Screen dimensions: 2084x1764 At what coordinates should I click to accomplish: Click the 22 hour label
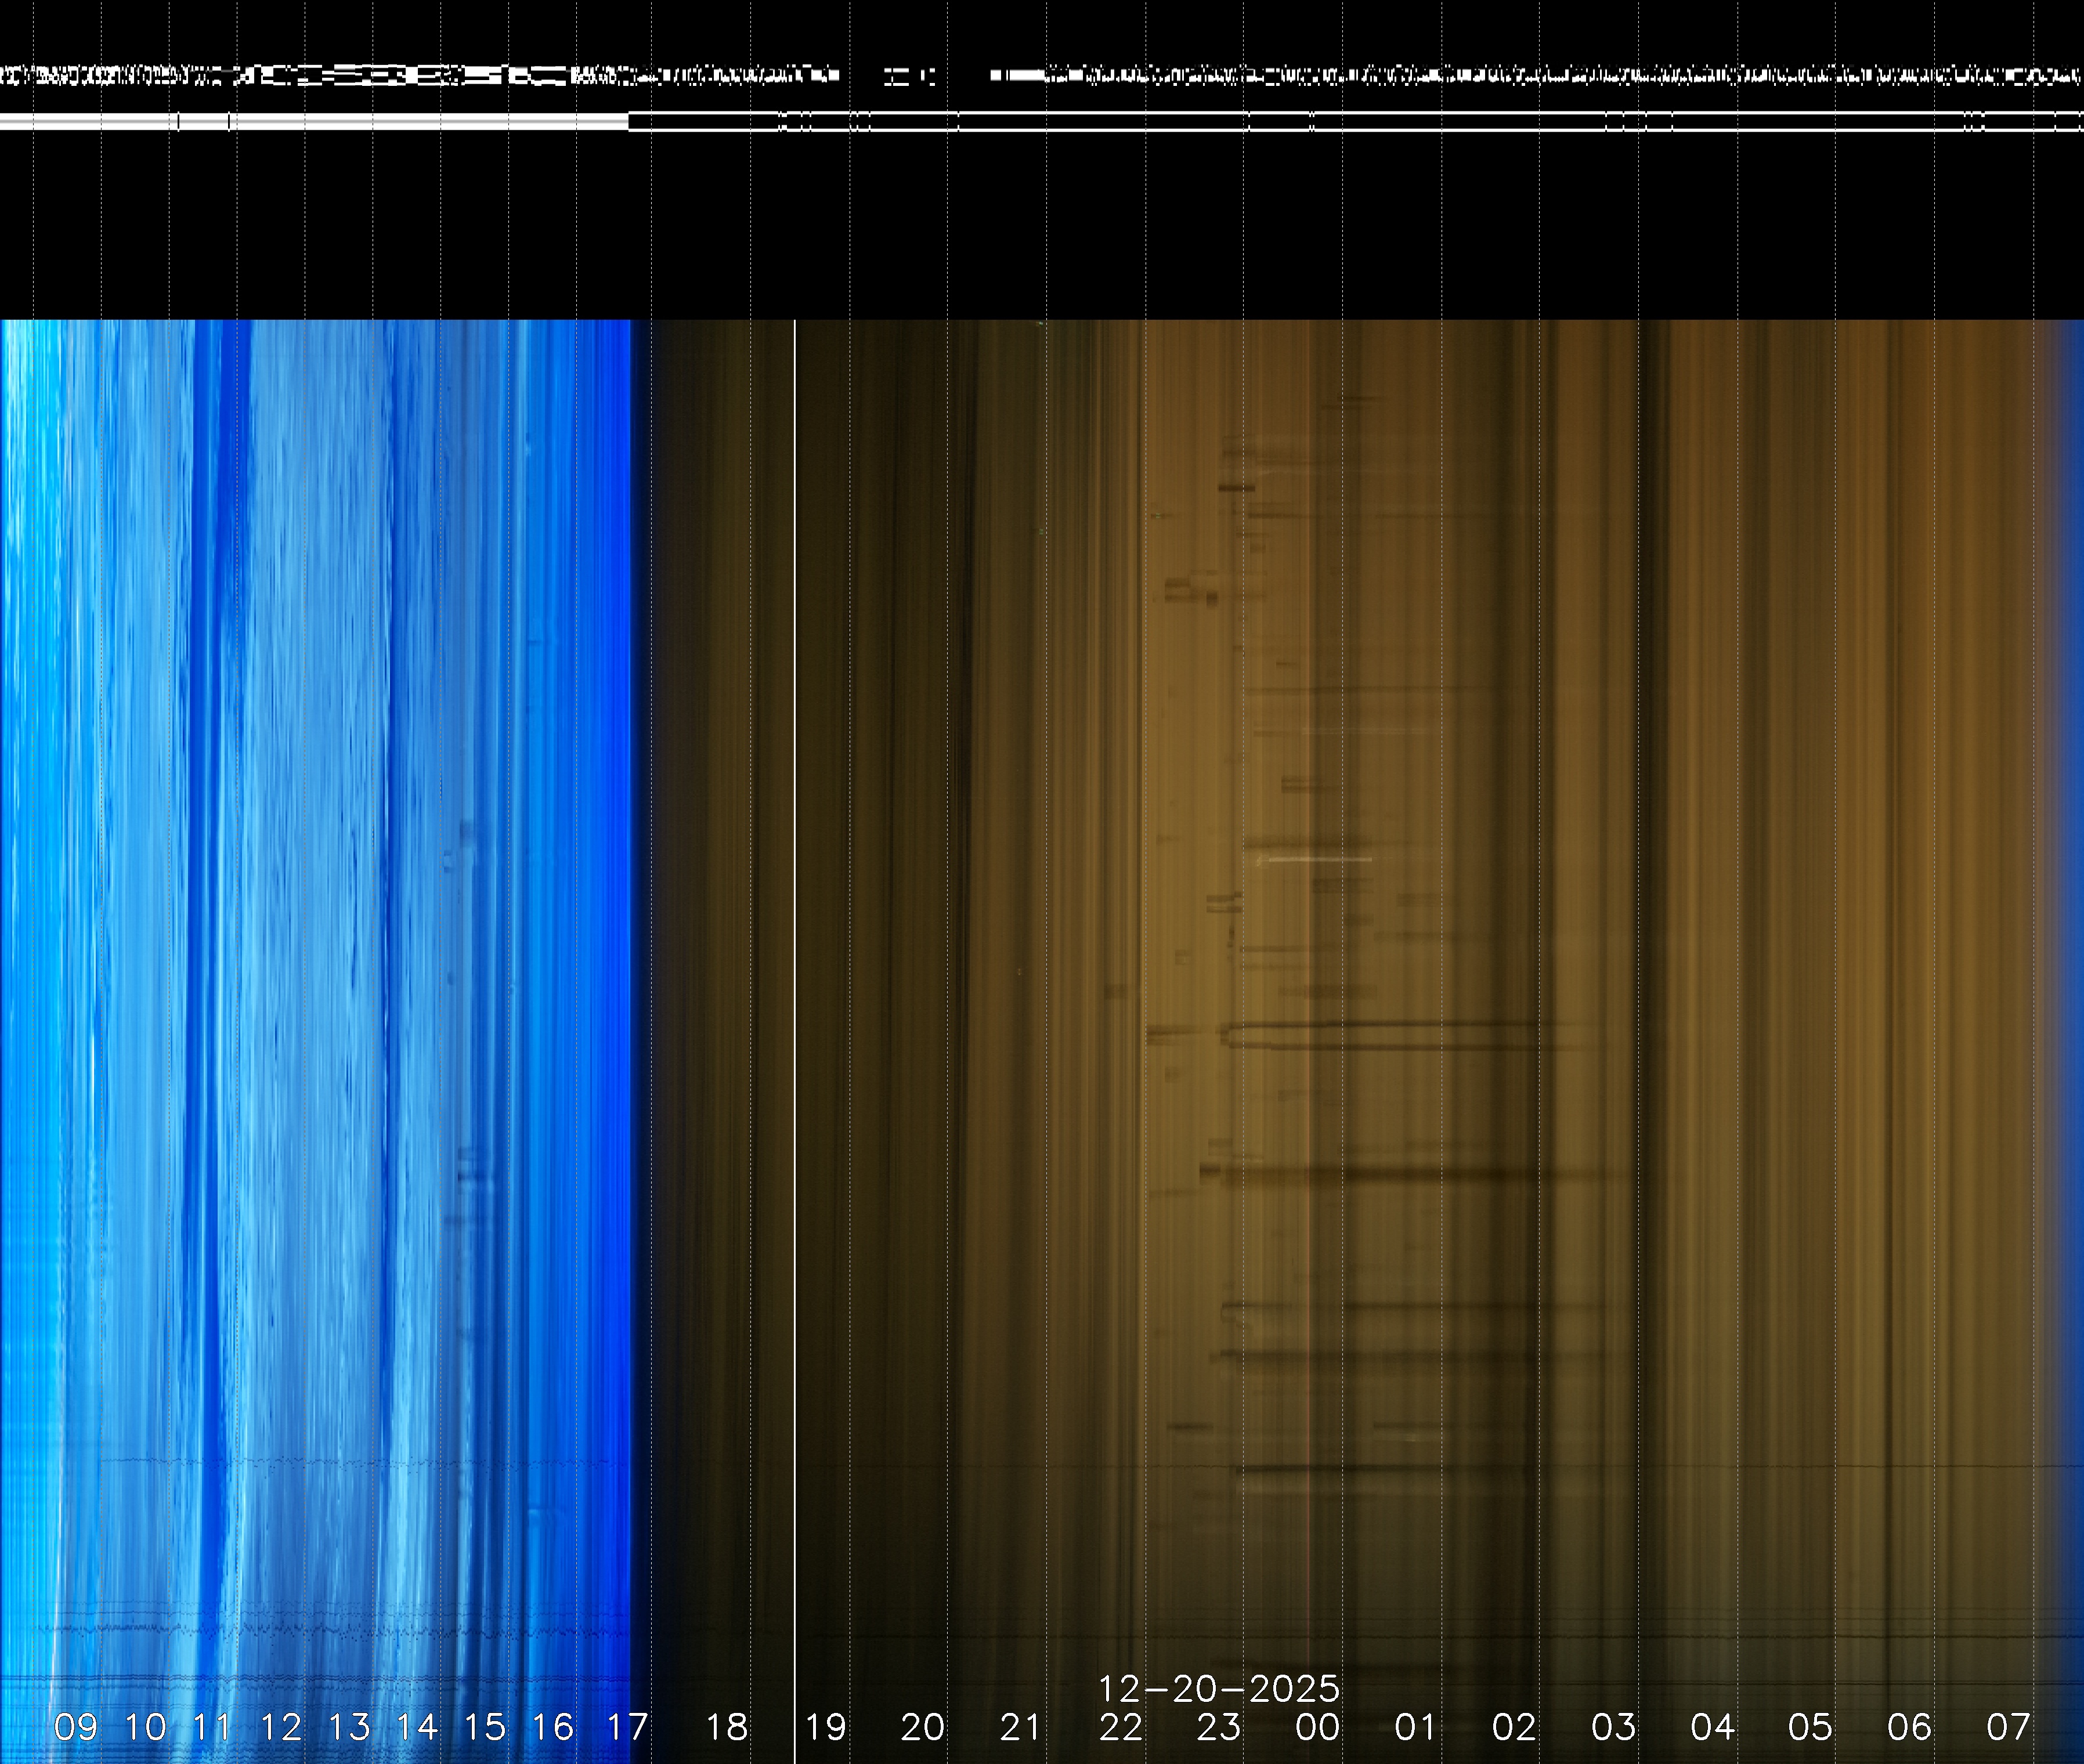pos(1120,1726)
